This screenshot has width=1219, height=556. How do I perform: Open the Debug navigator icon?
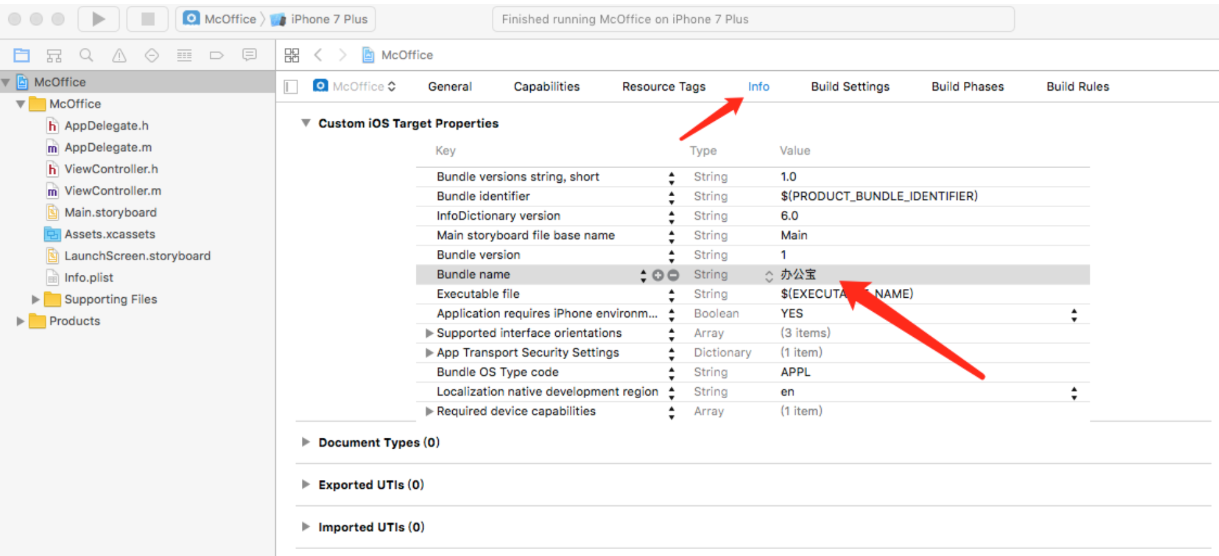click(x=184, y=56)
